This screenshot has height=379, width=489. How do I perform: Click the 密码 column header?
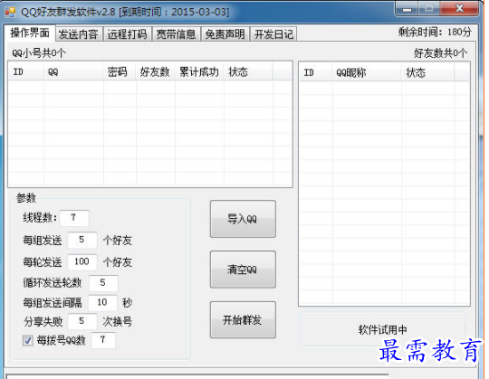[x=120, y=72]
